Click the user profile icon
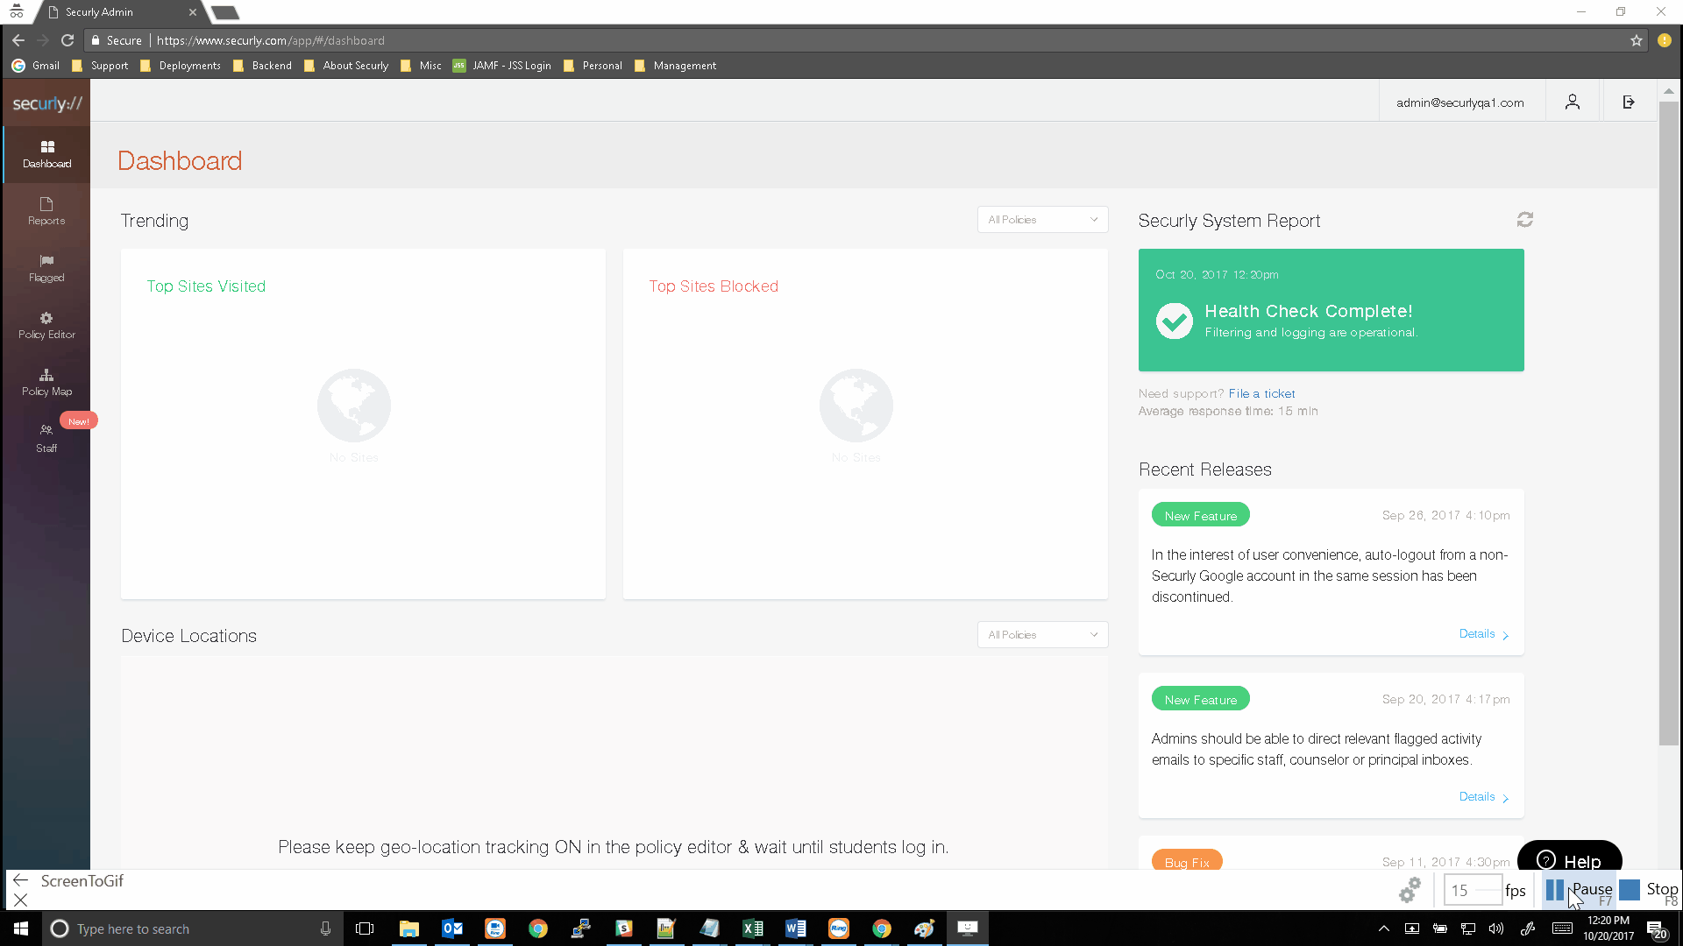The image size is (1683, 946). pyautogui.click(x=1573, y=102)
